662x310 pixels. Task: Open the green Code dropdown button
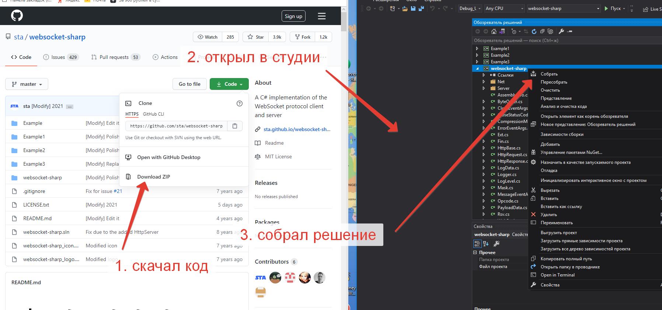click(x=229, y=84)
